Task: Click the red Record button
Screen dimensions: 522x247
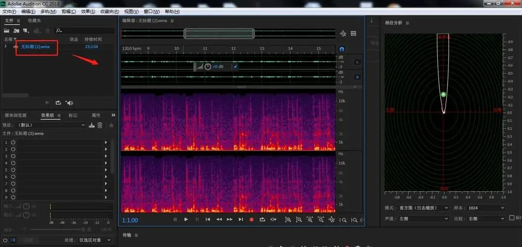Action: [251, 219]
